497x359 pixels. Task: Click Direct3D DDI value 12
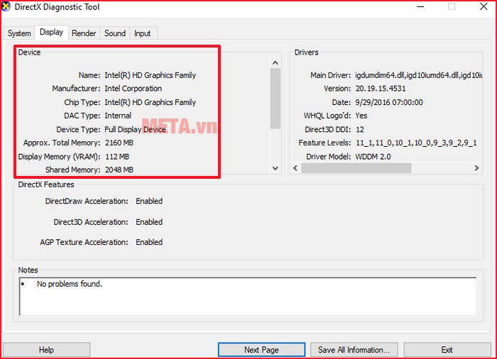coord(360,129)
